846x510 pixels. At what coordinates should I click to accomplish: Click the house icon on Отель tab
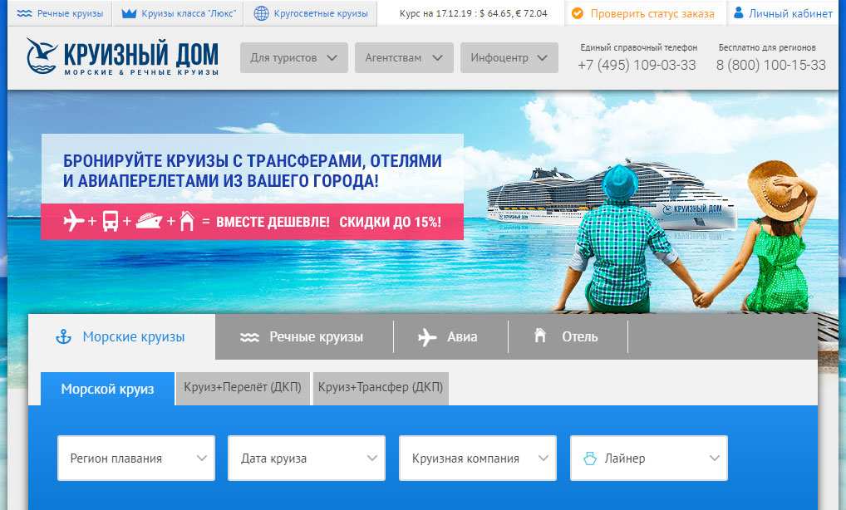click(540, 336)
